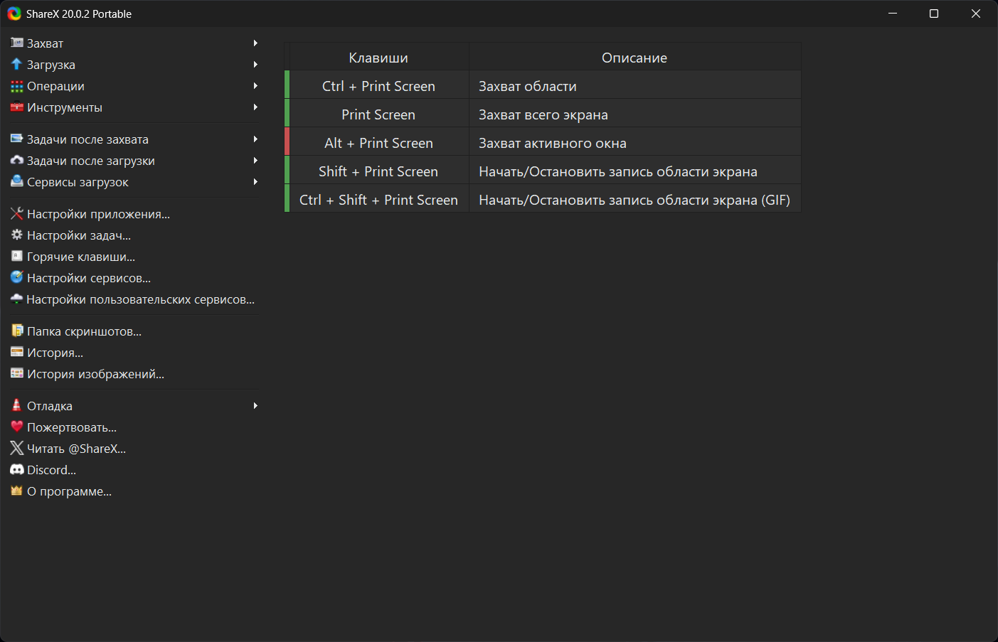
Task: Expand the Сервисы загрузок submenu arrow
Action: (x=255, y=182)
